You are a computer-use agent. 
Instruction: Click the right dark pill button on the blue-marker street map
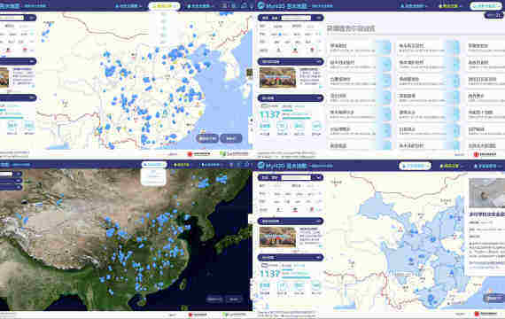(231, 138)
